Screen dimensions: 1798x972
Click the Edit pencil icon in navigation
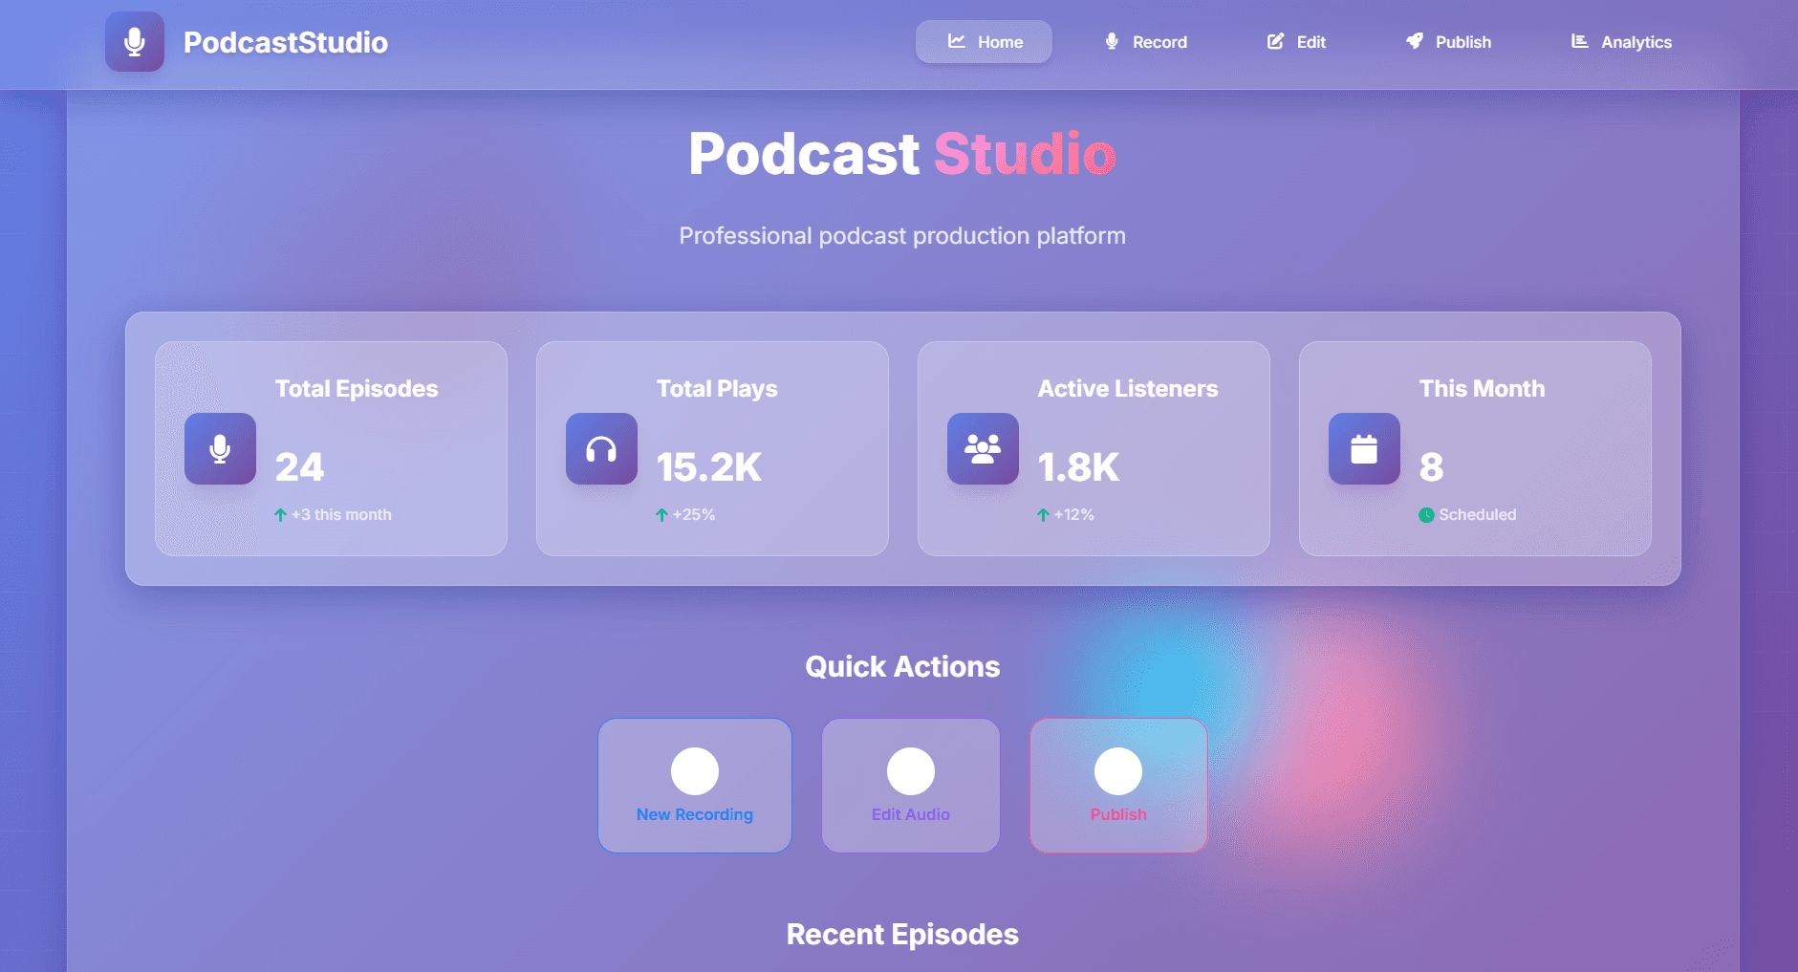1275,41
